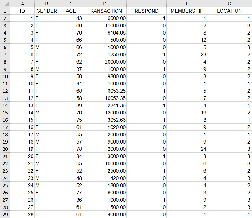This screenshot has width=252, height=218.
Task: Select membership cell 19
Action: point(187,113)
